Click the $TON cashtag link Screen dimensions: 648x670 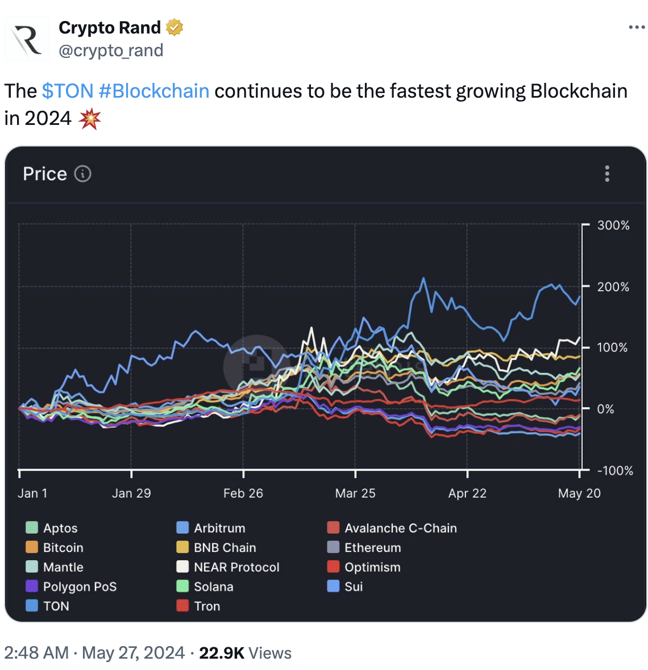tap(68, 91)
